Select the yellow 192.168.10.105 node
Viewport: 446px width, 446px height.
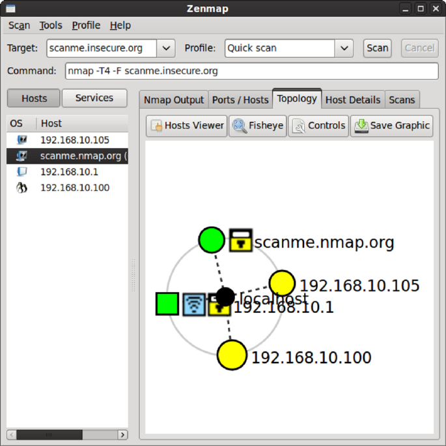click(282, 284)
